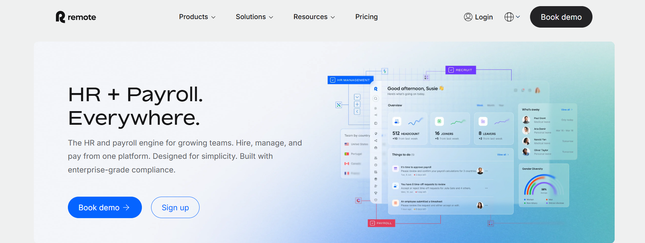Click the Aria Demir row
Screen dimensions: 645x243
(548, 131)
